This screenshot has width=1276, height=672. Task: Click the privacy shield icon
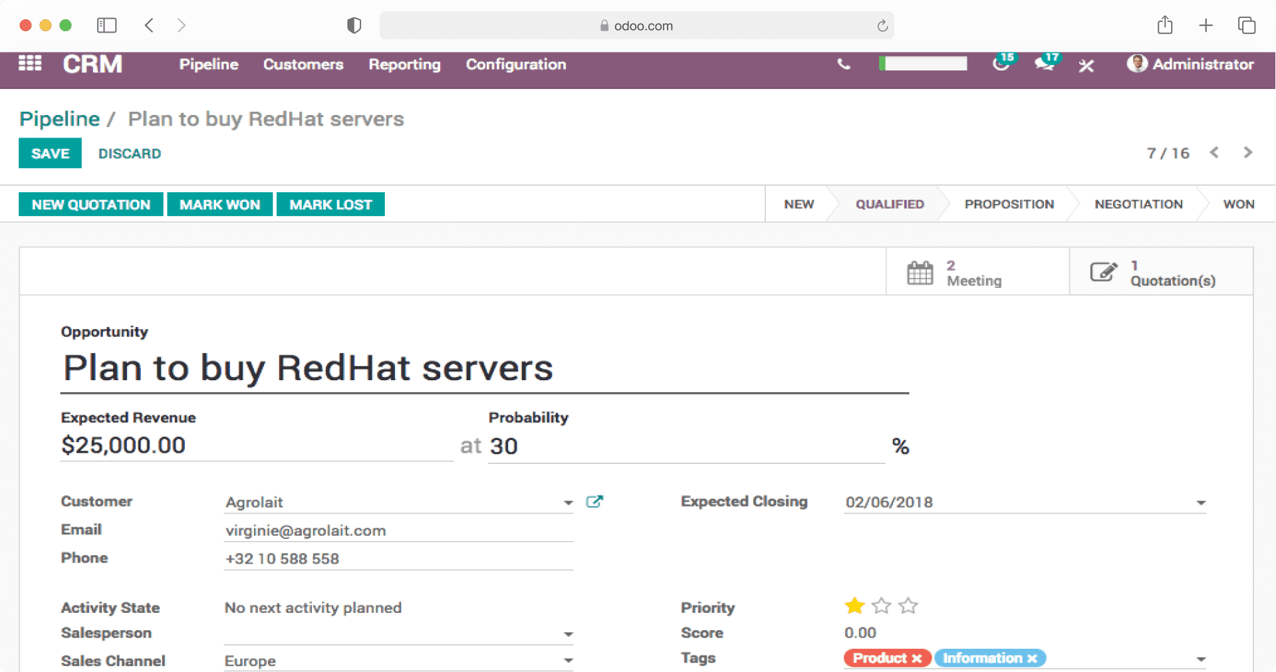click(x=354, y=25)
